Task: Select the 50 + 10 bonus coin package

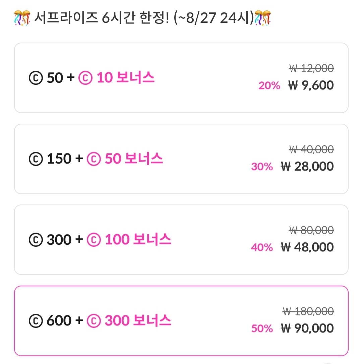Action: pyautogui.click(x=181, y=78)
